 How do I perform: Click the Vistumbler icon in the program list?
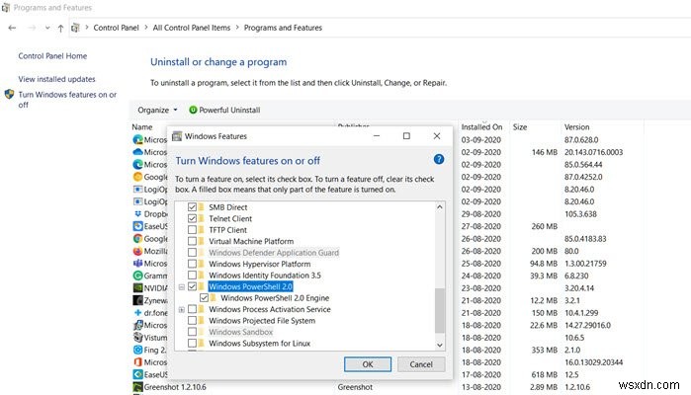click(x=137, y=338)
